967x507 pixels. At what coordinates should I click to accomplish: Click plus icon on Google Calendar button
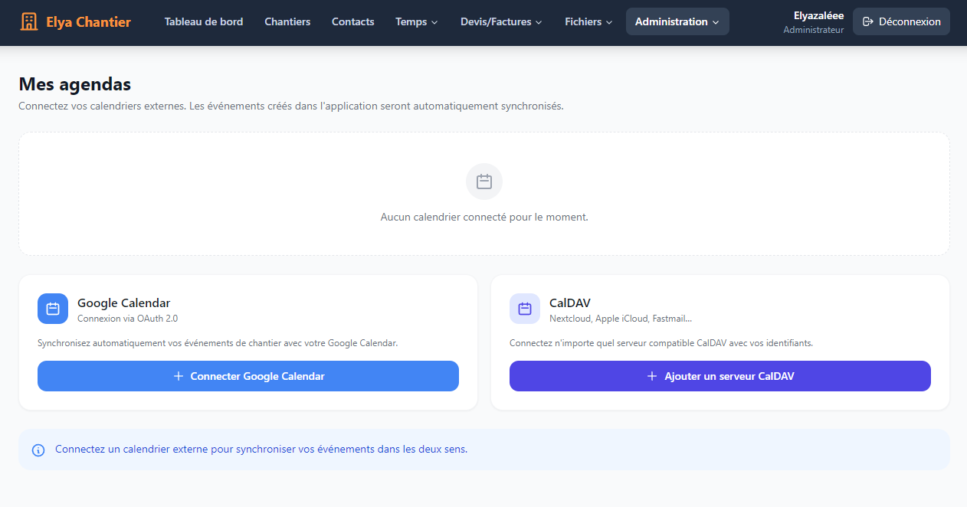tap(179, 376)
